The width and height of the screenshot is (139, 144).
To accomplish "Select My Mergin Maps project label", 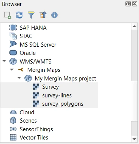I will point(65,79).
